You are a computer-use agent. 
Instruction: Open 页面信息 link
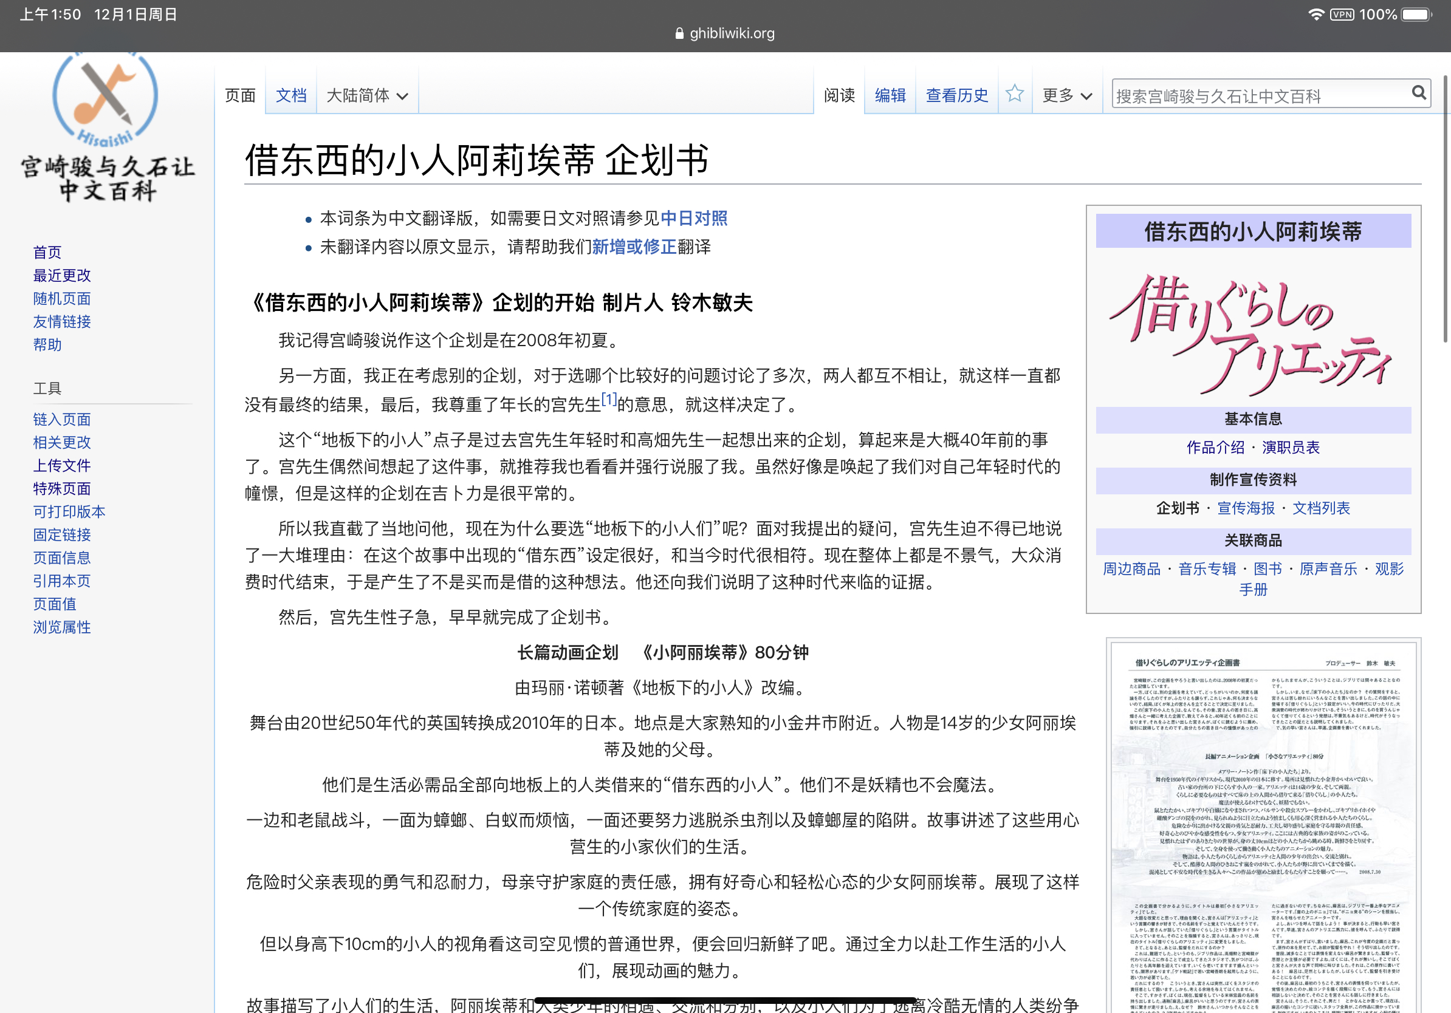[62, 558]
